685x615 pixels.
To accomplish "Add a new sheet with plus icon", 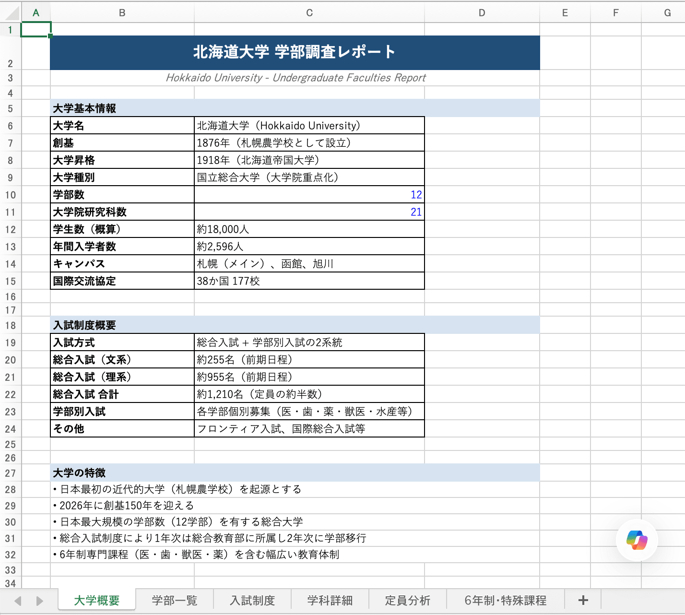I will (583, 600).
